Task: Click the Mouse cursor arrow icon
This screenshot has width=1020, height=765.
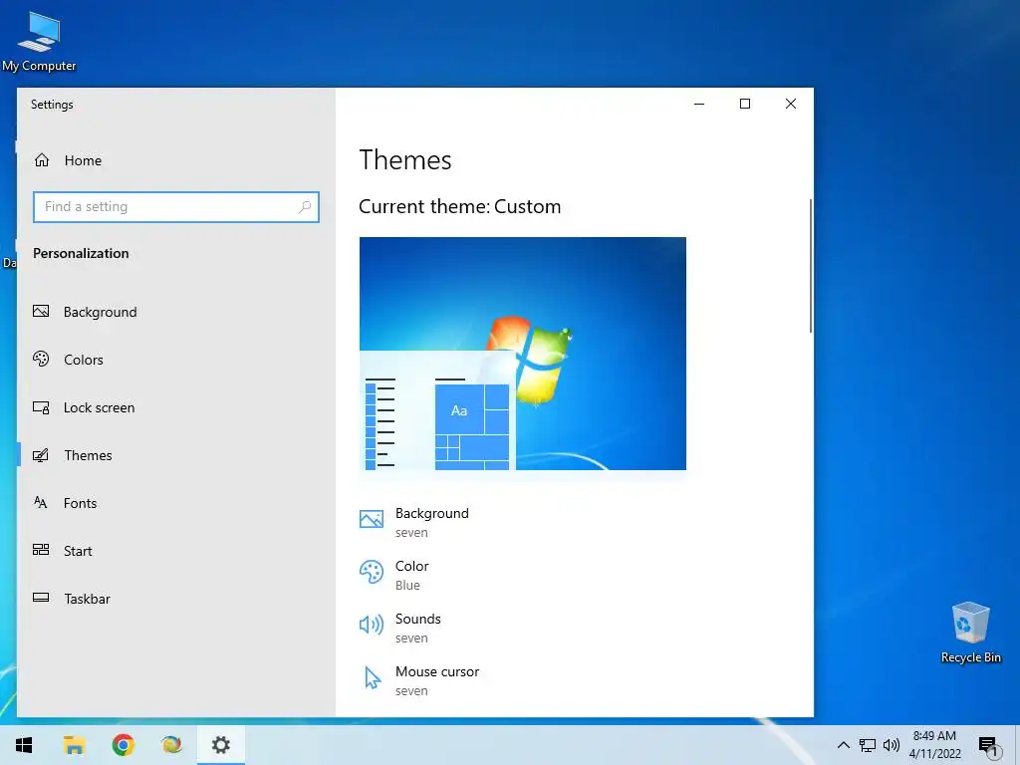Action: click(373, 677)
